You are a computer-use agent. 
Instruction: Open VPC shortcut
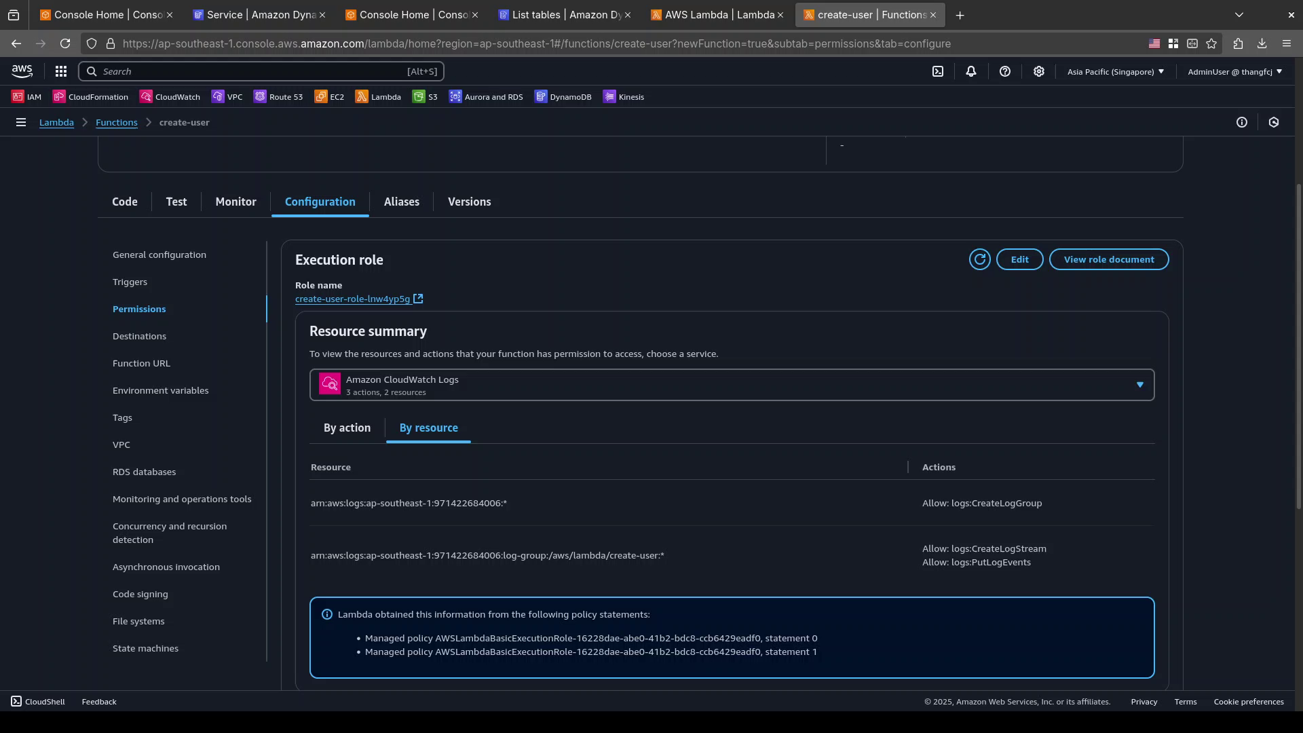pyautogui.click(x=227, y=97)
